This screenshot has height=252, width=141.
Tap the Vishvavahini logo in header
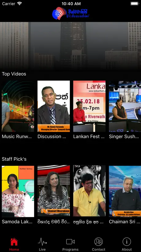[70, 14]
